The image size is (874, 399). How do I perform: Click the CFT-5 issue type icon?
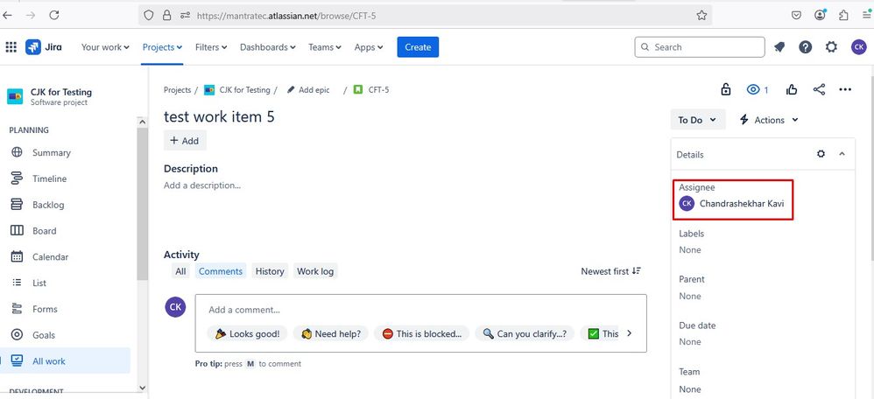coord(358,90)
